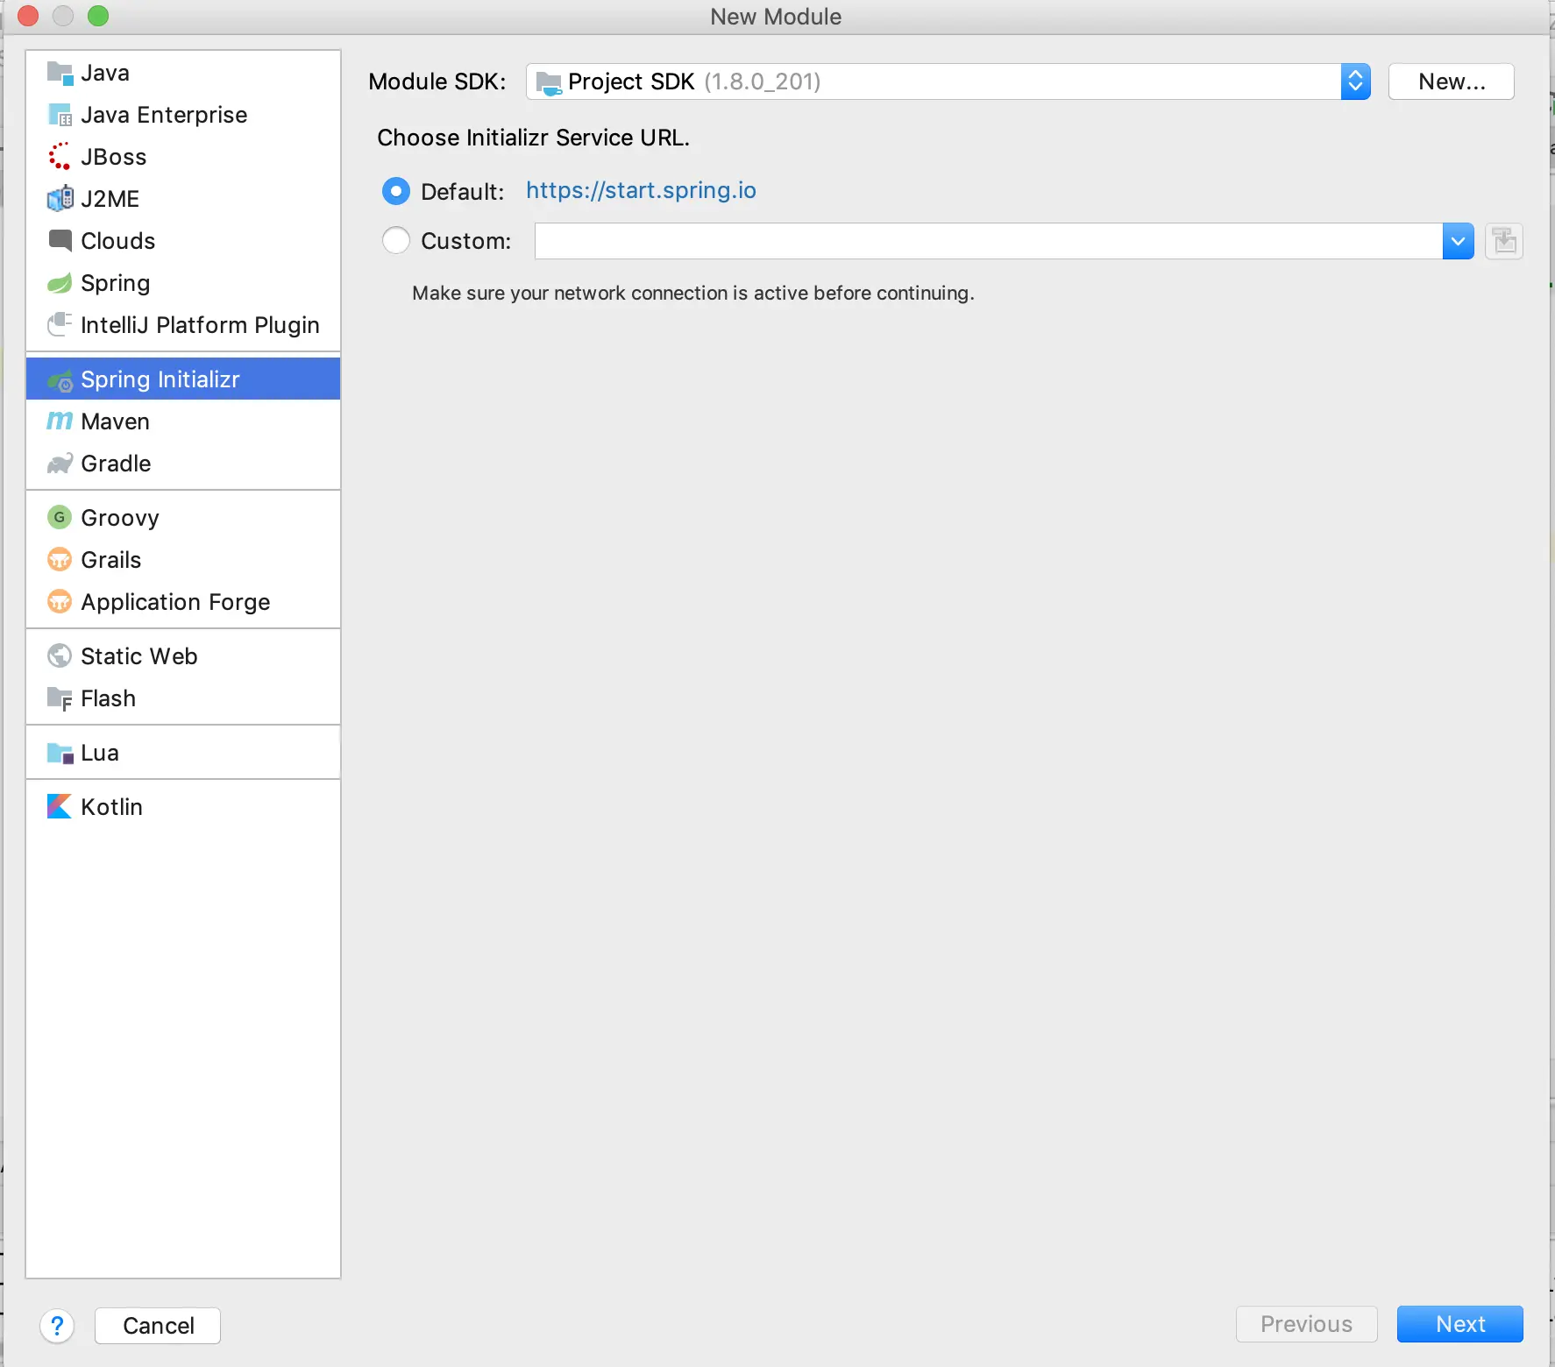
Task: Click the import icon beside Custom field
Action: [x=1504, y=241]
